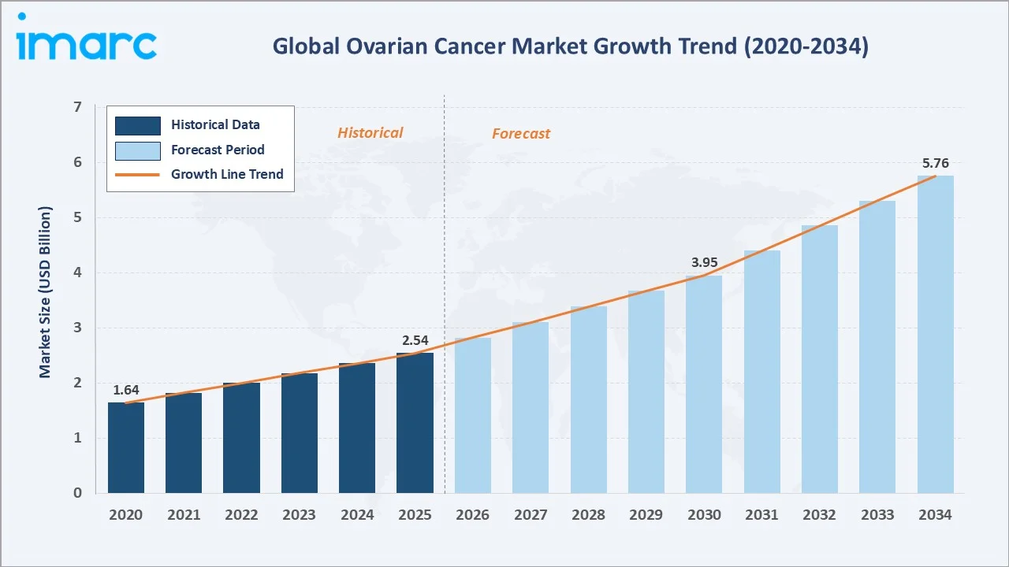
Task: Click x-axis label '2026'
Action: (473, 515)
